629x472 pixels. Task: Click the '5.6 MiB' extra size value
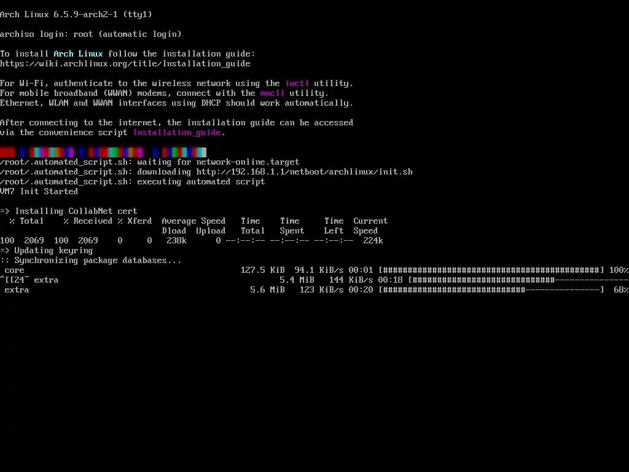pyautogui.click(x=268, y=290)
